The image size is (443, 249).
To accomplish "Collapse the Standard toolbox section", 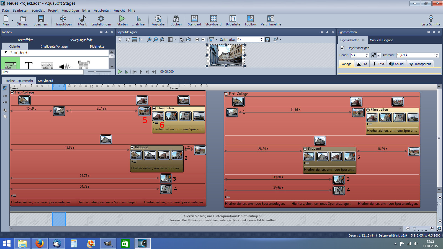I will [6, 53].
